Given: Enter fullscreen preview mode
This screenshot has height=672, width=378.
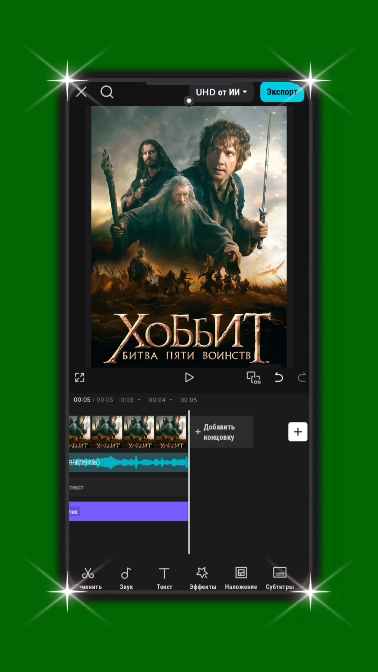Looking at the screenshot, I should [x=80, y=377].
